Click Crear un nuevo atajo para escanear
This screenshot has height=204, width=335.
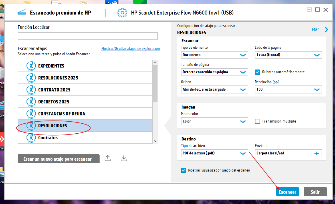[58, 158]
